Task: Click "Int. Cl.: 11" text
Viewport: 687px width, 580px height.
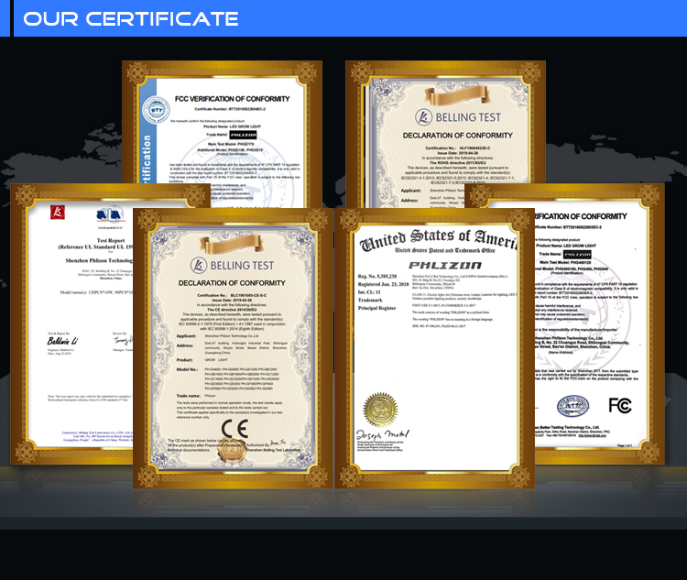Action: (369, 292)
